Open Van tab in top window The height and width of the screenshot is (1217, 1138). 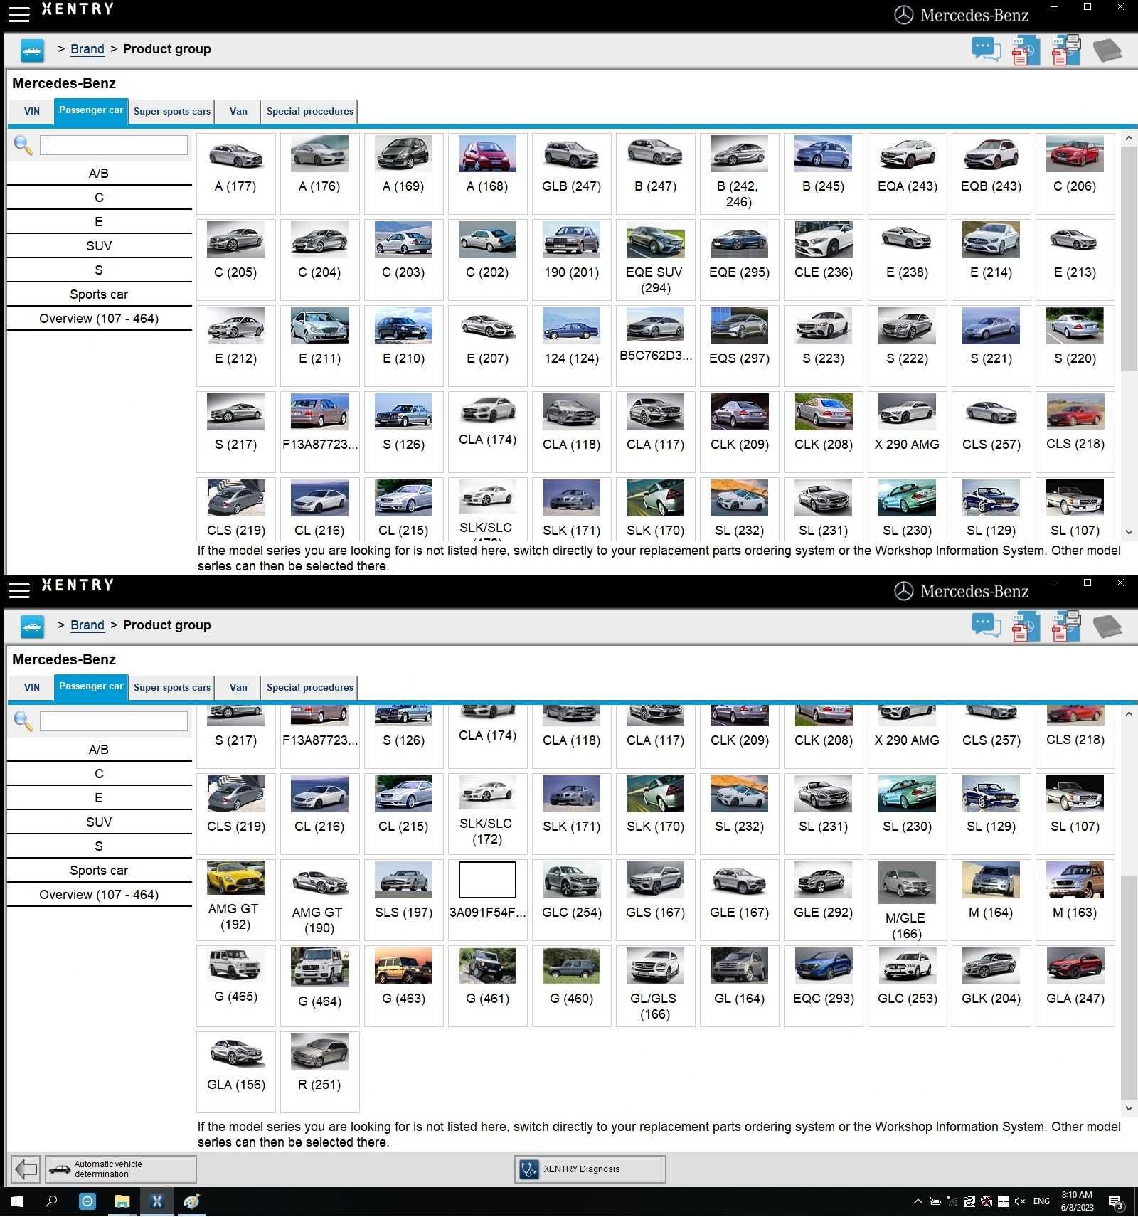pos(238,111)
